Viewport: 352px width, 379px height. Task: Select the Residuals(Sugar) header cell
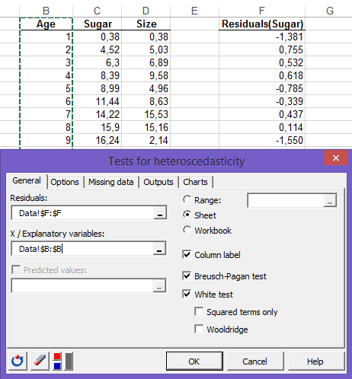[262, 24]
